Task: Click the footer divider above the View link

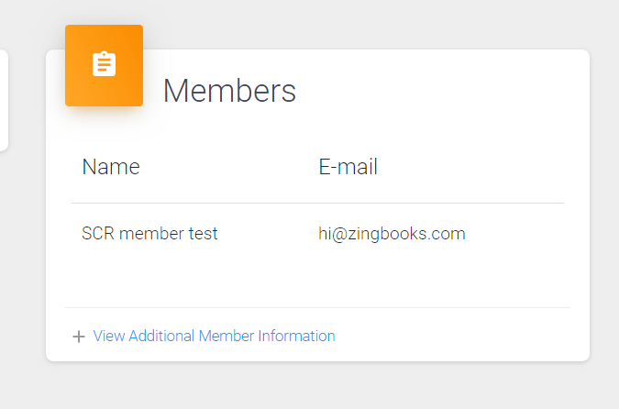Action: (318, 307)
